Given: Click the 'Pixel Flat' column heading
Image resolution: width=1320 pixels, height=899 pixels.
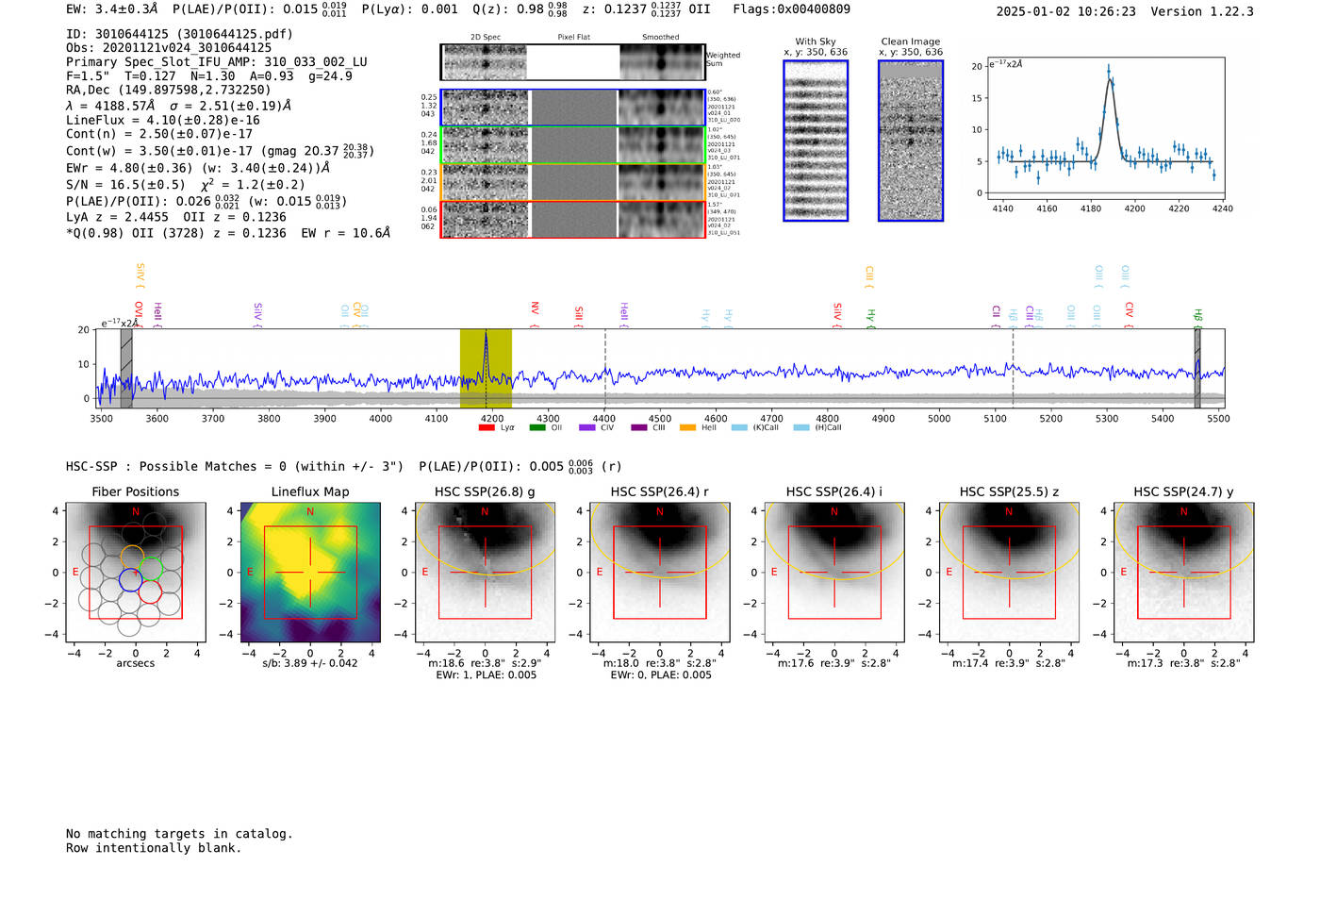Looking at the screenshot, I should [x=573, y=37].
